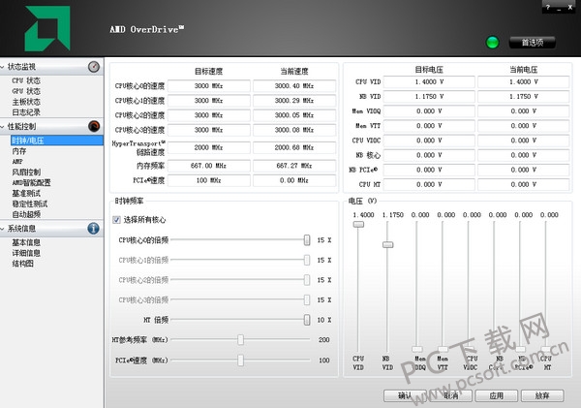Click CPU核心0 current speed 3000.40 MHz
Image resolution: width=581 pixels, height=408 pixels.
pos(294,86)
